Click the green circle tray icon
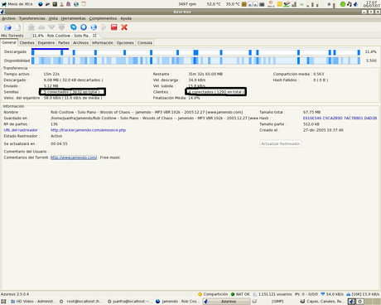The height and width of the screenshot is (305, 381). [343, 4]
